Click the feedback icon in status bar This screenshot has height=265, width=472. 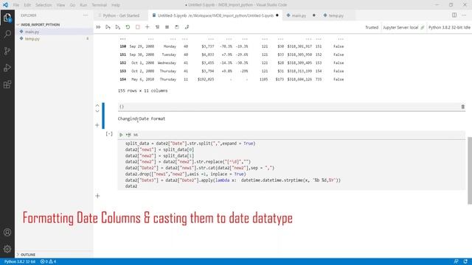[456, 262]
